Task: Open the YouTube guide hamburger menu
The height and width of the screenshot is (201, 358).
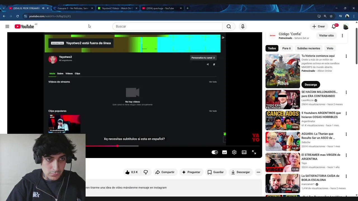Action: (x=7, y=27)
